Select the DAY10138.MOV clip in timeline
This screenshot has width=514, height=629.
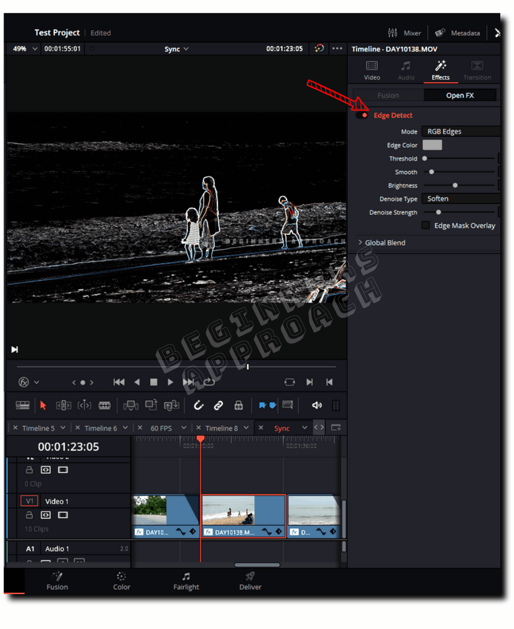pyautogui.click(x=243, y=516)
